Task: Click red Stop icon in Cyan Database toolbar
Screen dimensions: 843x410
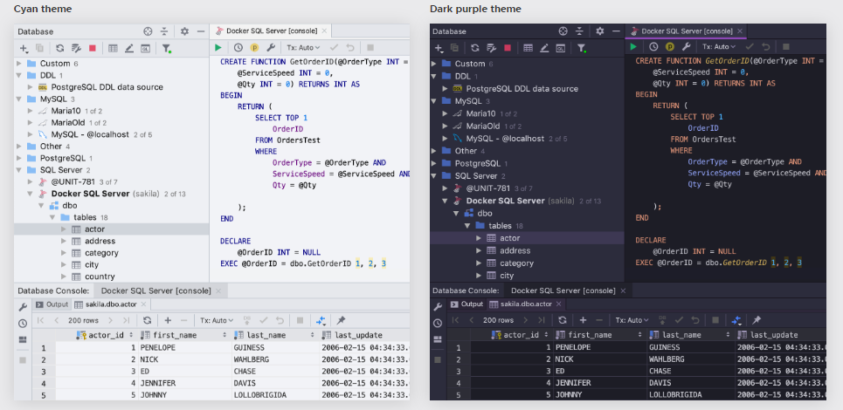Action: coord(93,48)
